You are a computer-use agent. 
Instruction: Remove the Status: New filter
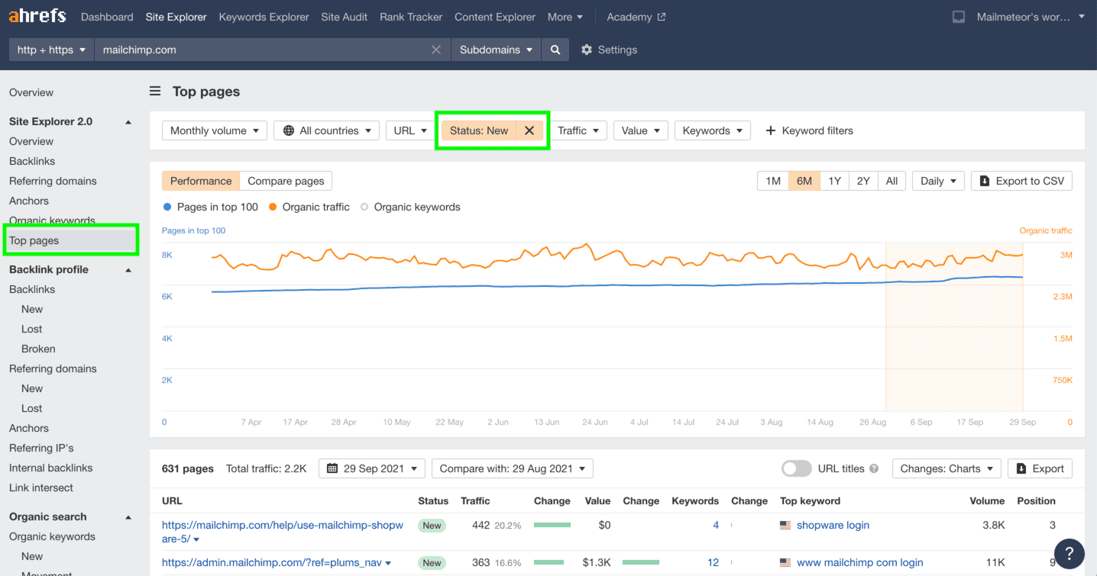click(529, 130)
